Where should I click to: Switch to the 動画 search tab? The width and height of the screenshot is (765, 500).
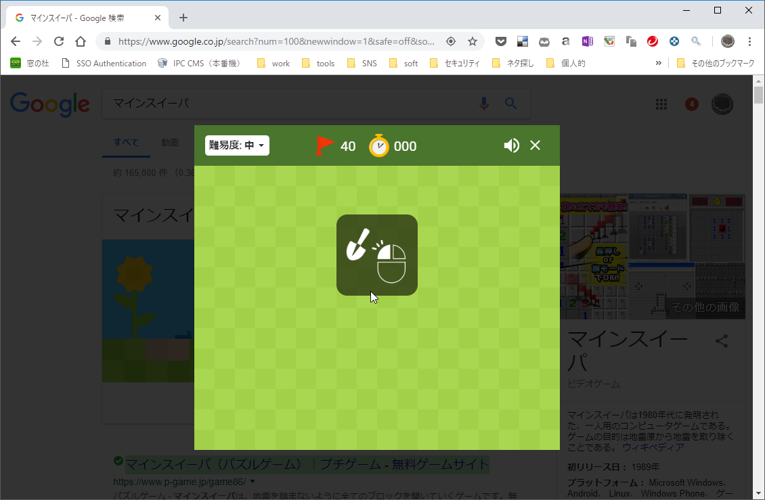(171, 142)
